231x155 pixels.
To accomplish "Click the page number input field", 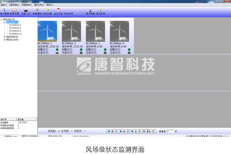I will pos(170,131).
